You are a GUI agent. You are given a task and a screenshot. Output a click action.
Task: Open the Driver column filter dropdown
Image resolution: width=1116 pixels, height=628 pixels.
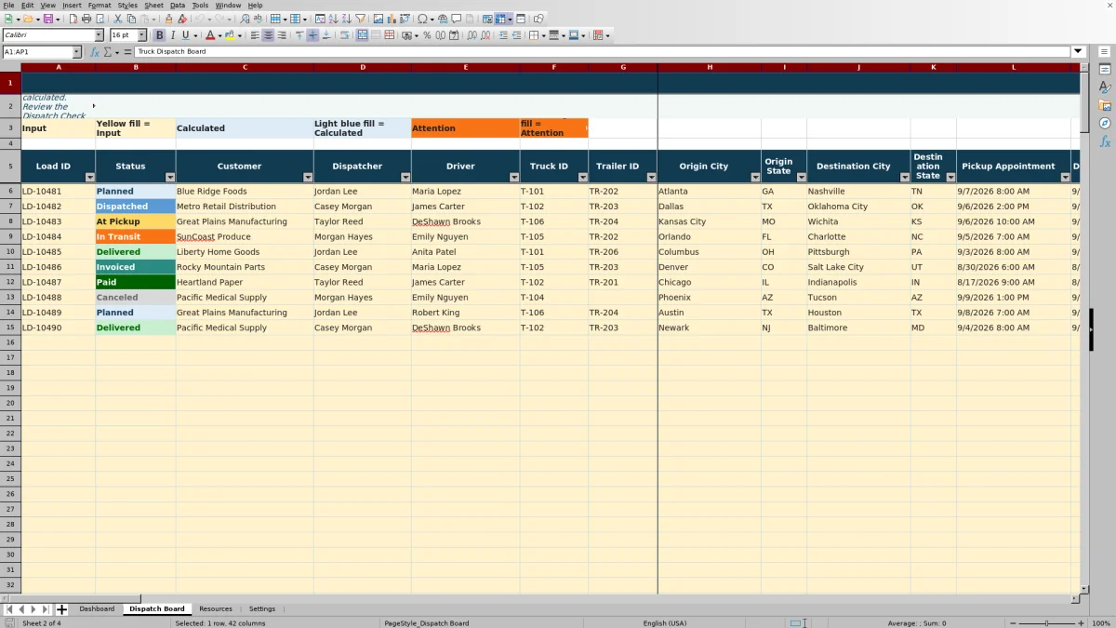pyautogui.click(x=514, y=177)
